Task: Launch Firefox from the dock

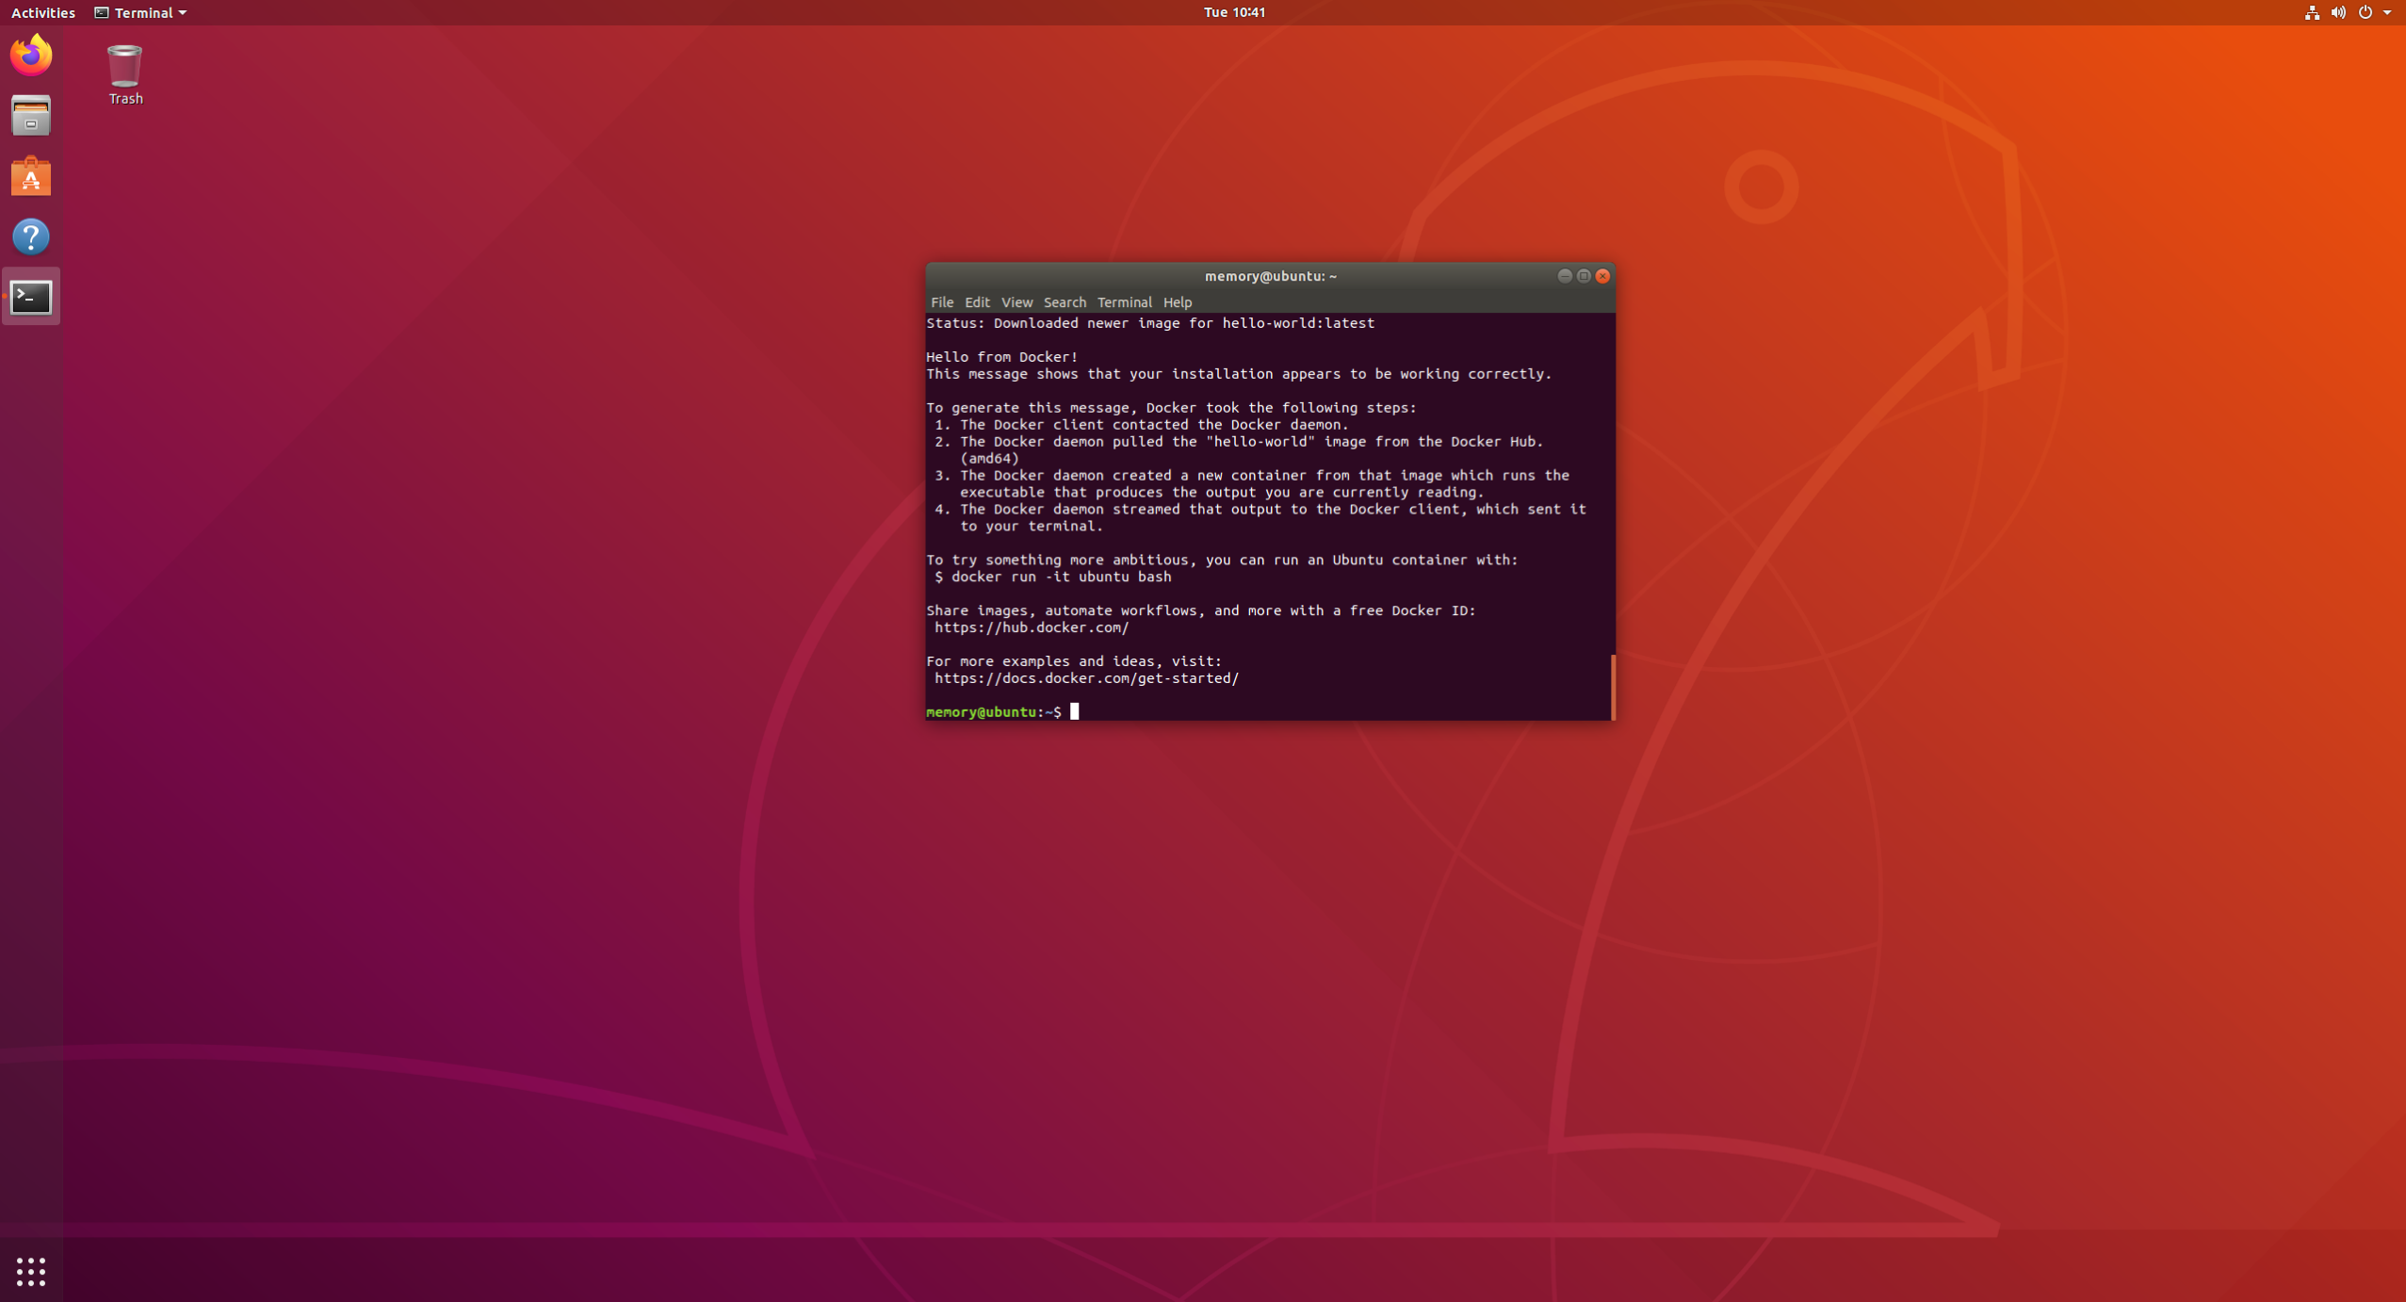Action: (x=31, y=55)
